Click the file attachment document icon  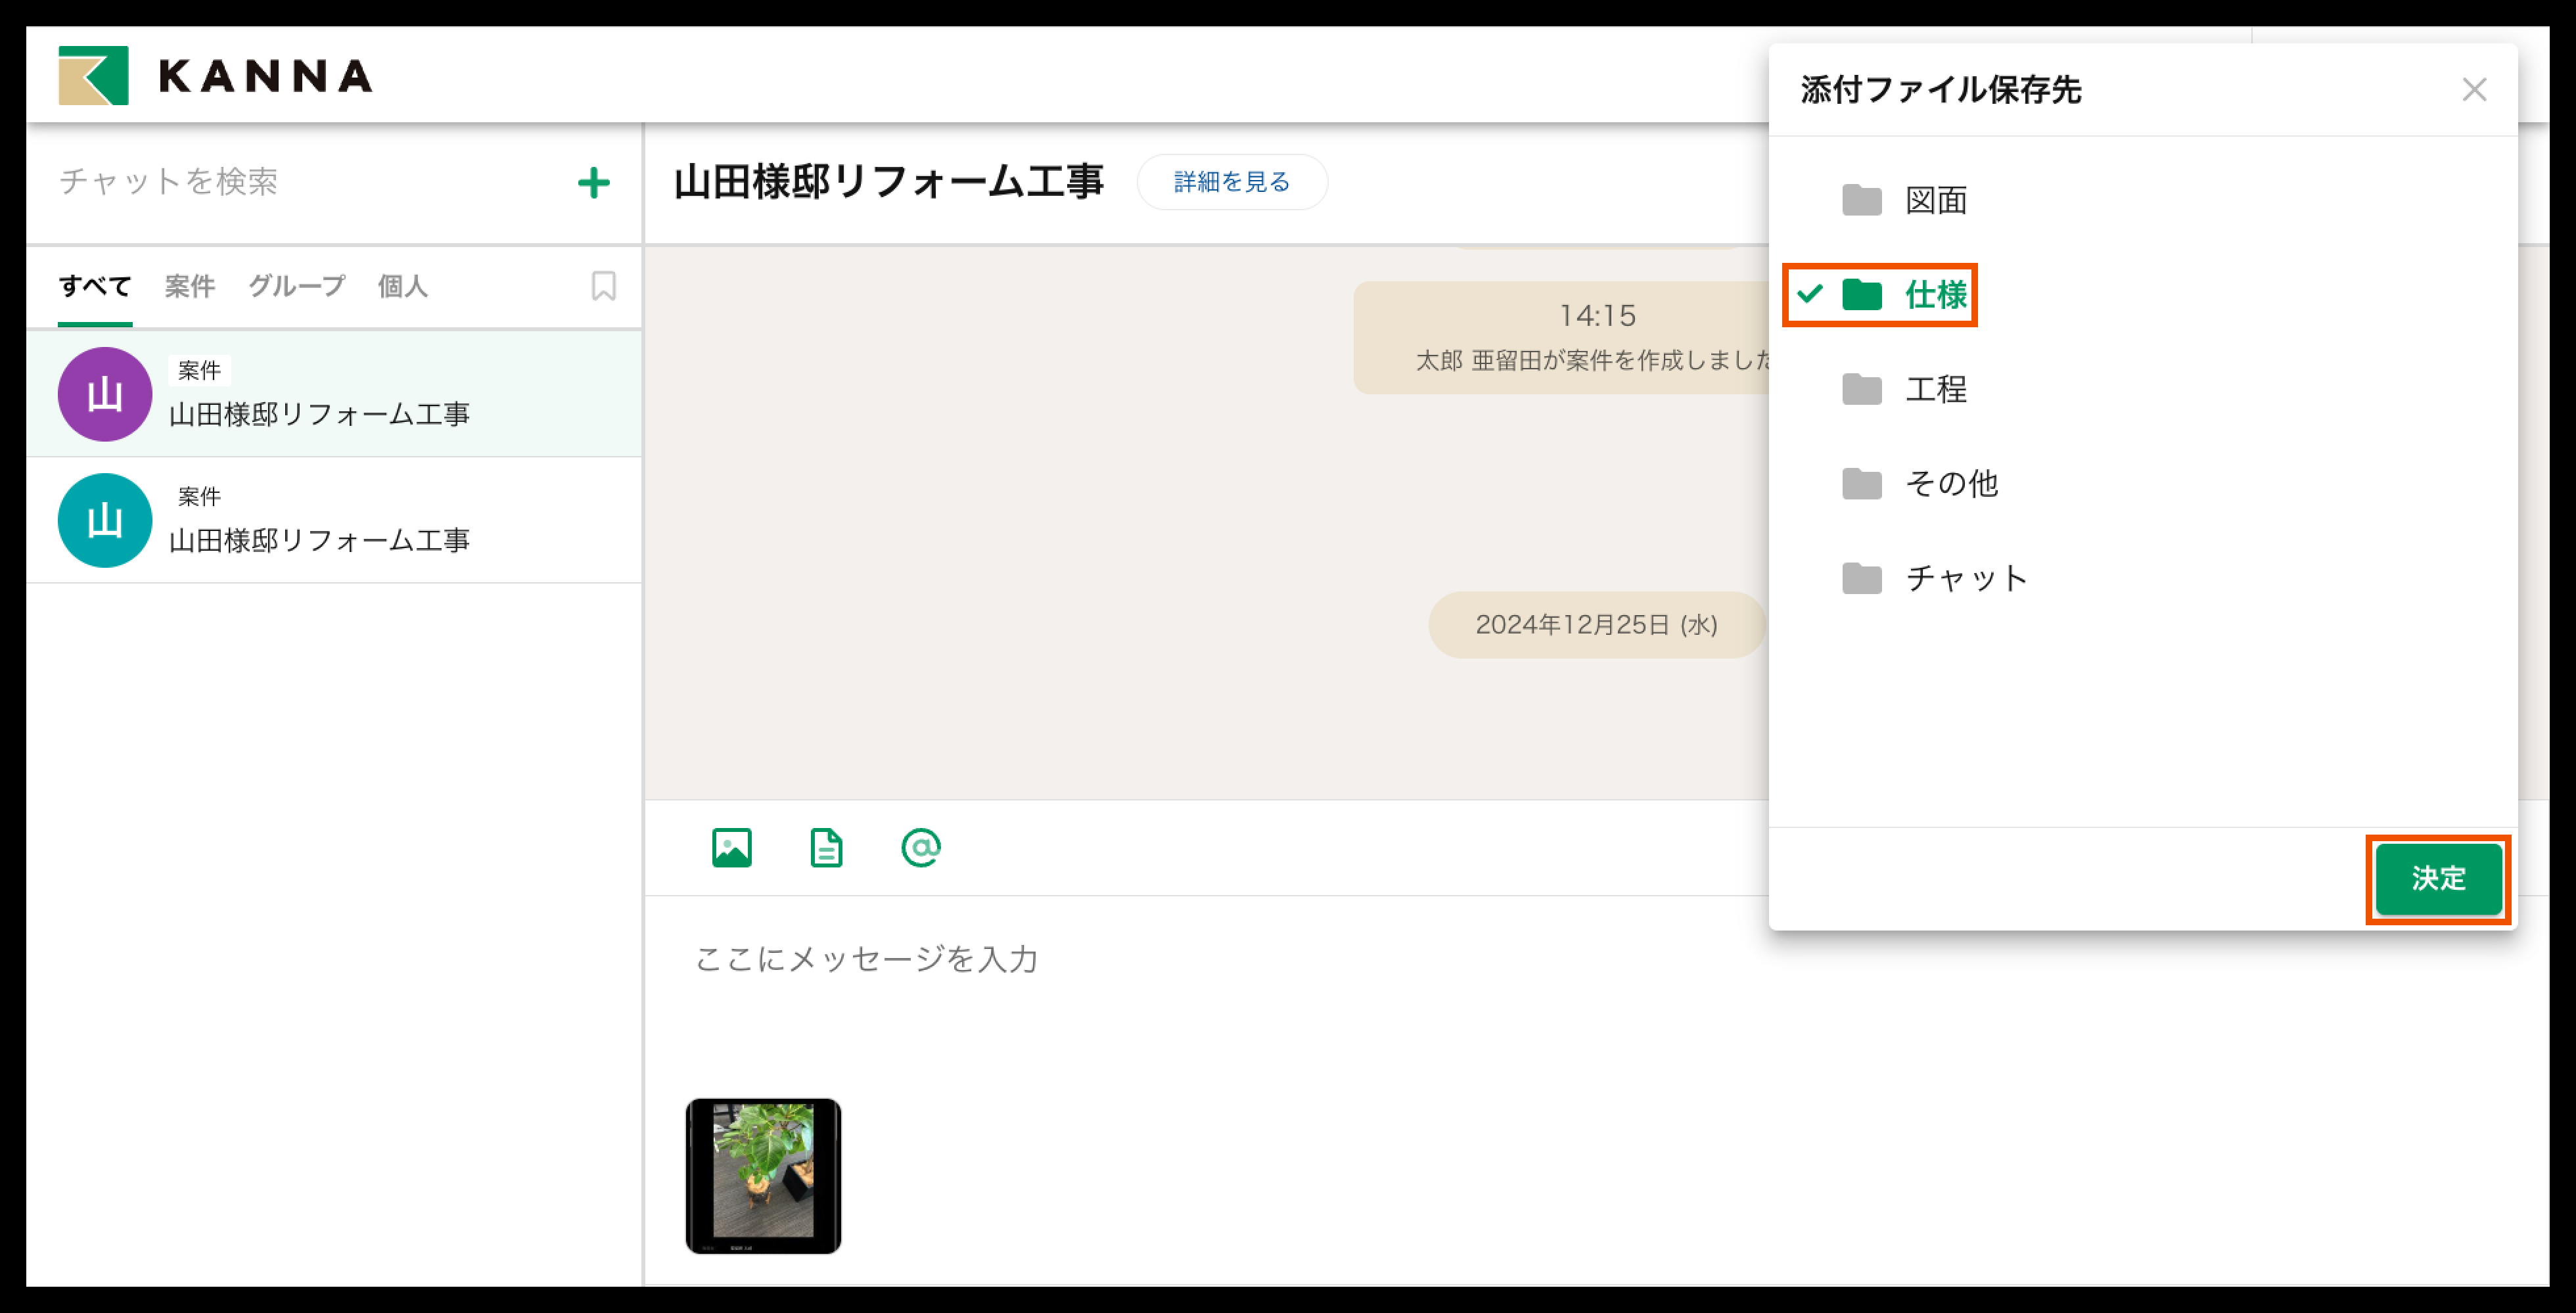tap(826, 848)
